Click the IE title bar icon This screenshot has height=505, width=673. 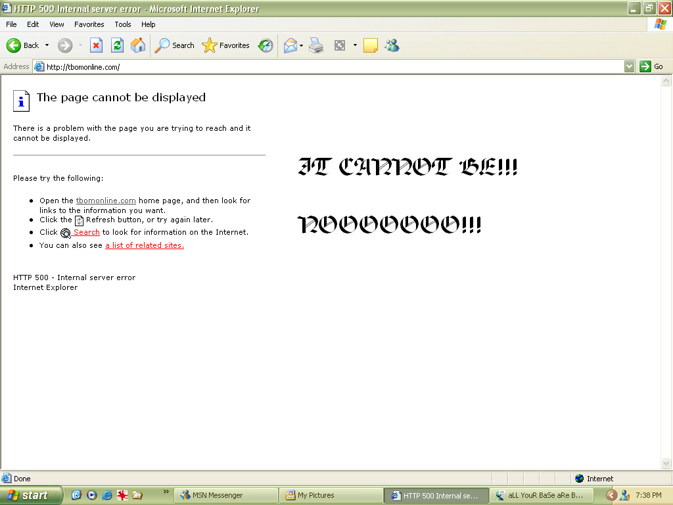[x=7, y=8]
